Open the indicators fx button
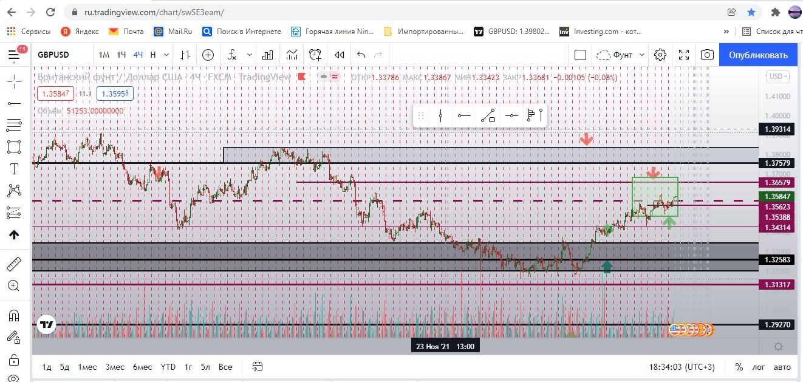 (232, 55)
